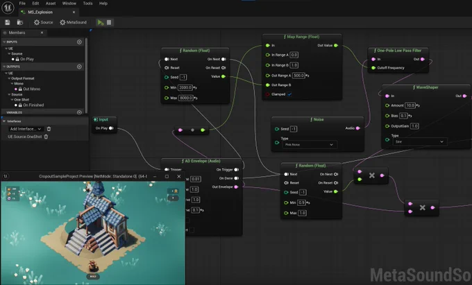Click the lock icon beside On Play
This screenshot has height=285, width=472.
tap(17, 59)
